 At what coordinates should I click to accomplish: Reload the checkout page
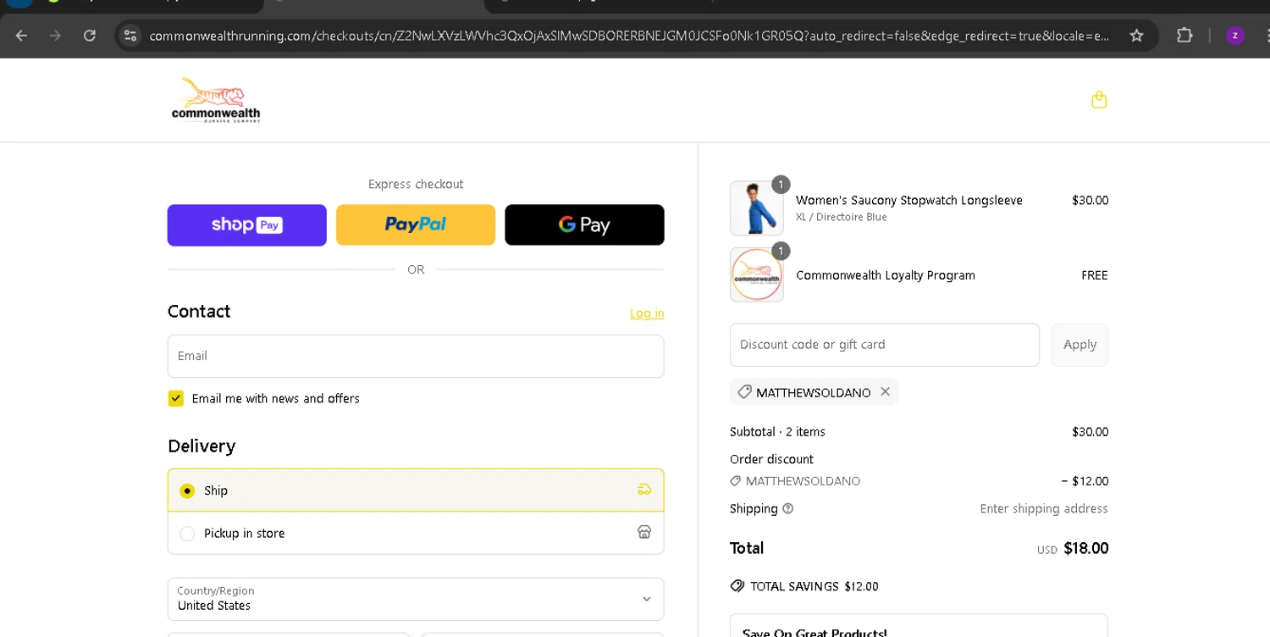[90, 36]
